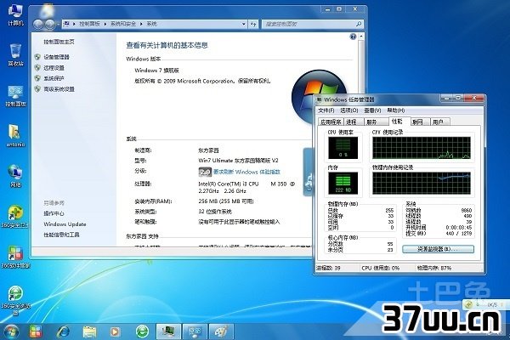Open the 360 software manager desktop shortcut
The width and height of the screenshot is (510, 340).
pos(15,257)
